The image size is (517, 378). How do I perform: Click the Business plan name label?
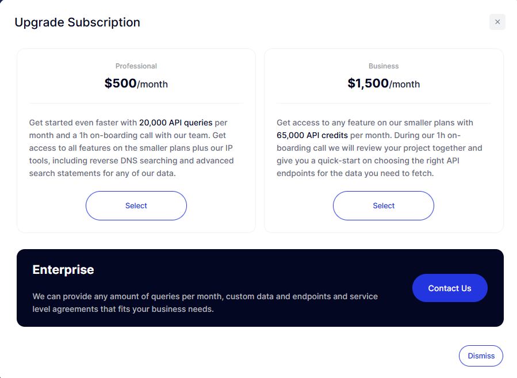click(384, 66)
